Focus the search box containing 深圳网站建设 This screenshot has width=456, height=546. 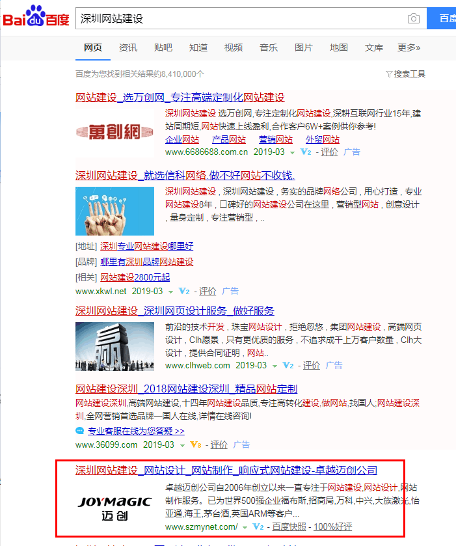pyautogui.click(x=241, y=18)
